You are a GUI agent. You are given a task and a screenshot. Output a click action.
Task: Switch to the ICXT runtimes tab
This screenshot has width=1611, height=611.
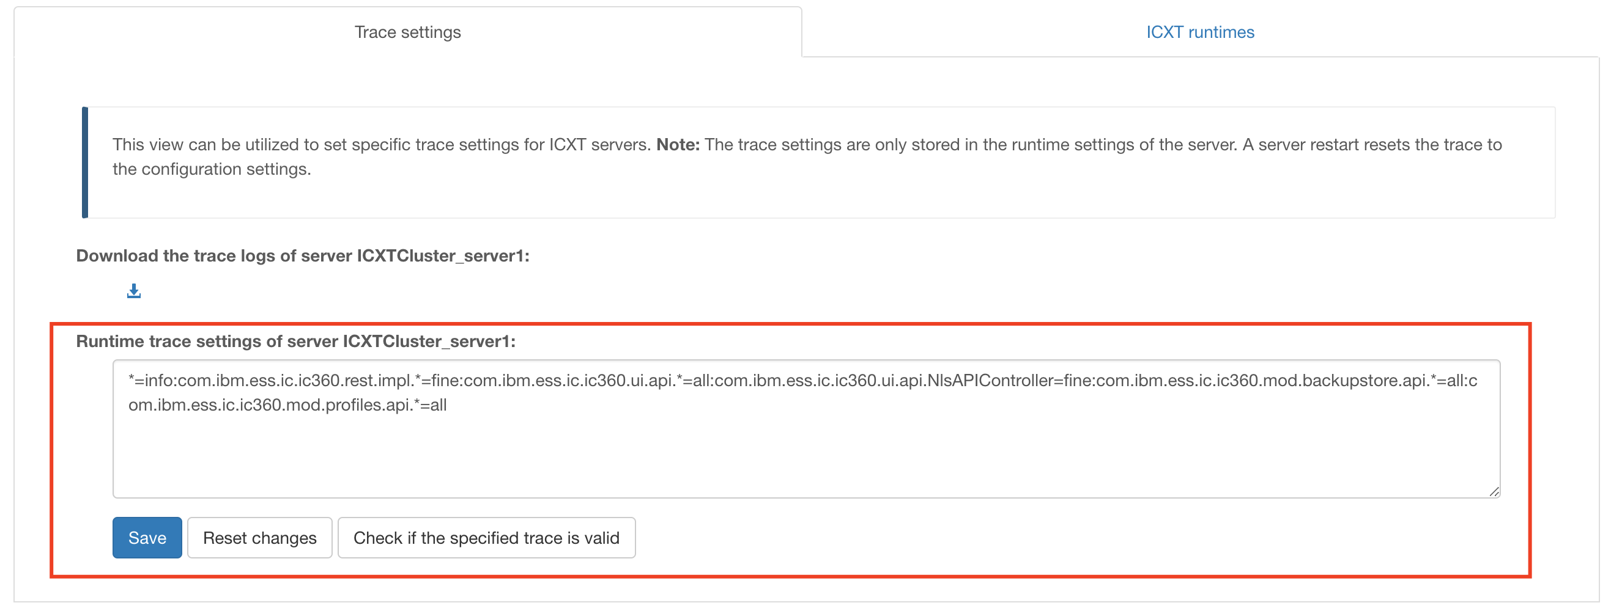[x=1199, y=32]
